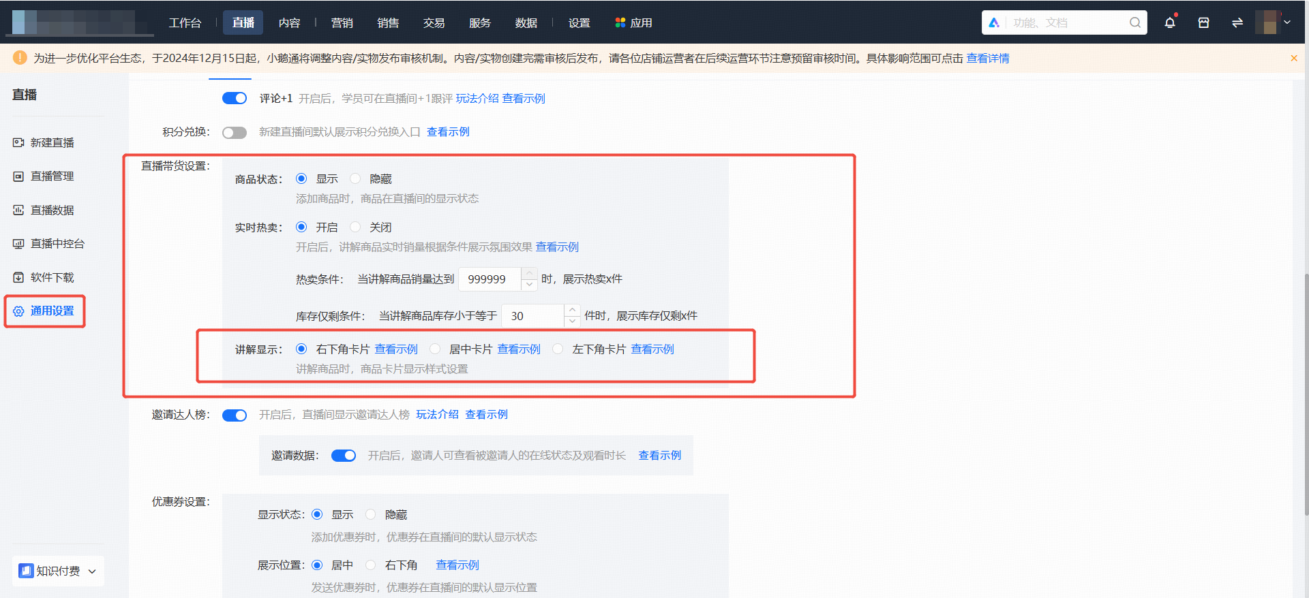Increase 热卖条件 sales threshold stepper

530,273
